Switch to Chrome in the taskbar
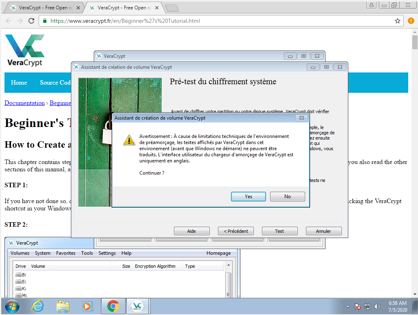Image resolution: width=418 pixels, height=315 pixels. pyautogui.click(x=113, y=306)
